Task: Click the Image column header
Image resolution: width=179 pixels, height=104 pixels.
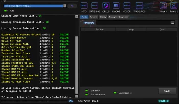Action: click(131, 29)
